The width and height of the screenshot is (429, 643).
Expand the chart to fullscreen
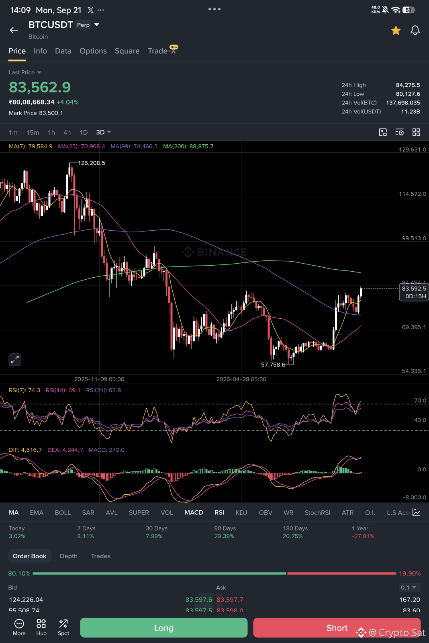click(x=15, y=360)
